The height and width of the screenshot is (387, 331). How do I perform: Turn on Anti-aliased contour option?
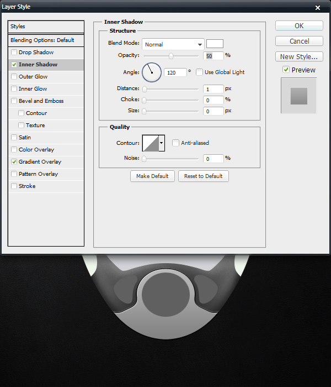175,143
